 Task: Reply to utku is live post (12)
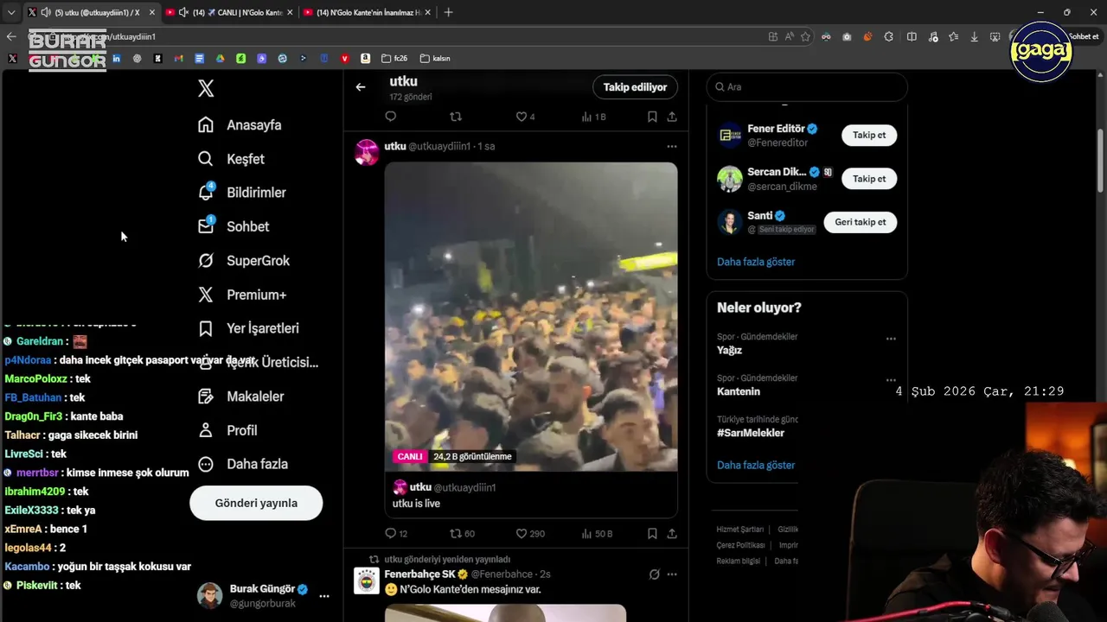coord(396,534)
